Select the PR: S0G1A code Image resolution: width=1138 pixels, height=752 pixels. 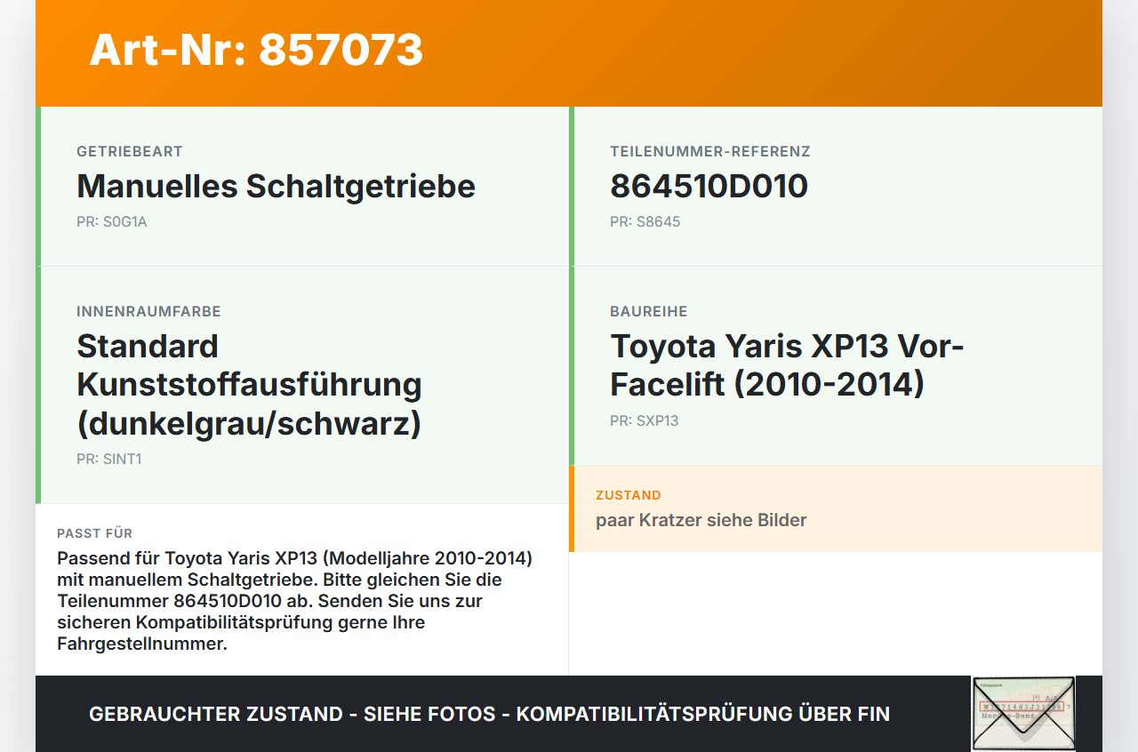tap(112, 222)
